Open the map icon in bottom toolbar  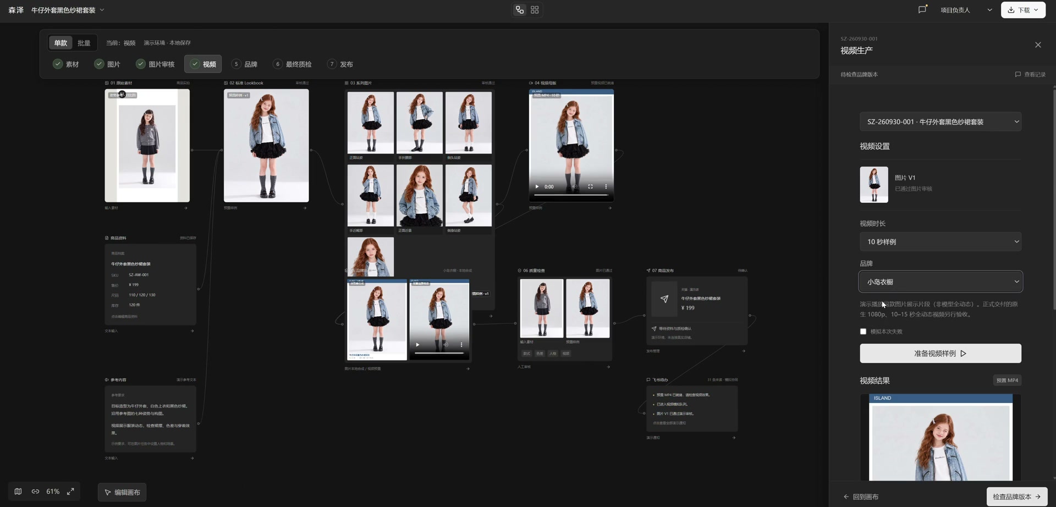click(18, 491)
